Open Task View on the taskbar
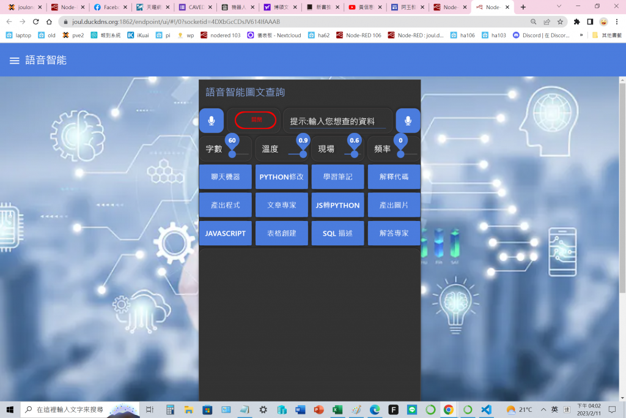This screenshot has width=626, height=418. pyautogui.click(x=150, y=409)
